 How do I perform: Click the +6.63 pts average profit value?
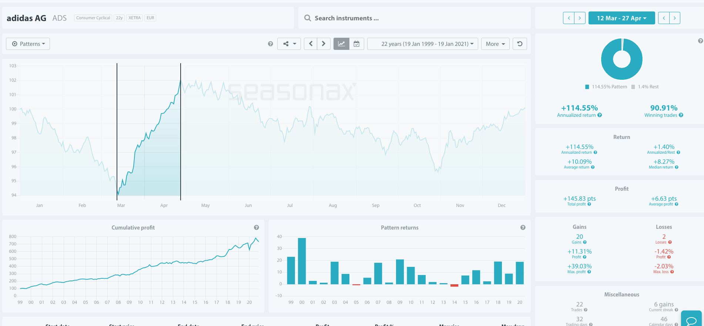(x=664, y=198)
